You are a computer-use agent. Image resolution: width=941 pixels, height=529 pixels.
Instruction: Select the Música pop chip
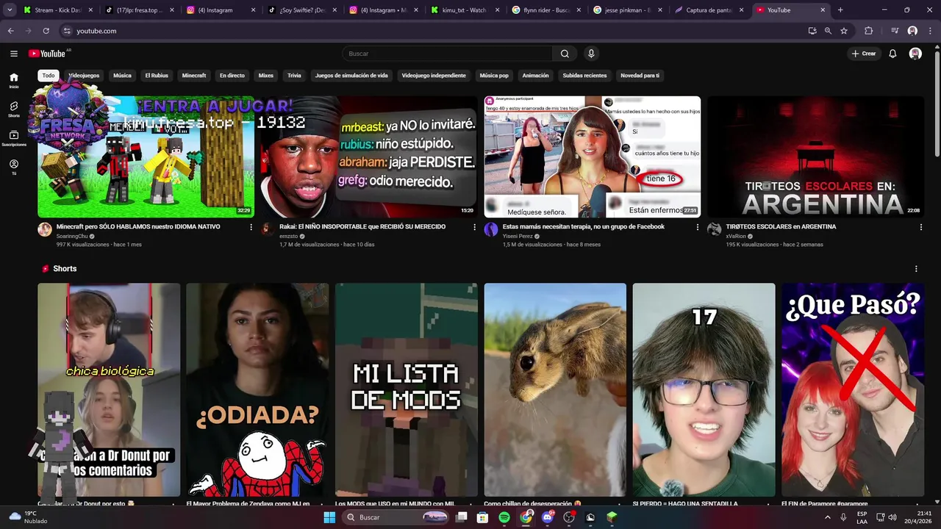[494, 76]
